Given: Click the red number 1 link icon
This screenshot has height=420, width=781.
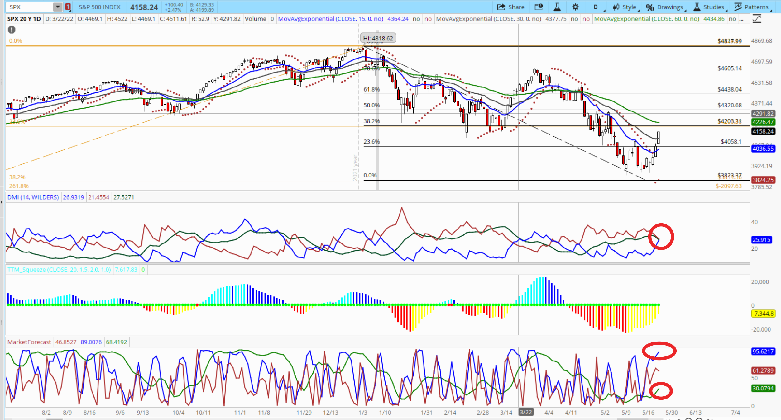Looking at the screenshot, I should pos(68,7).
